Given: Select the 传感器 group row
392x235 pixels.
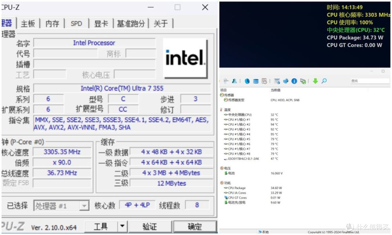Looking at the screenshot, I should coord(227,95).
